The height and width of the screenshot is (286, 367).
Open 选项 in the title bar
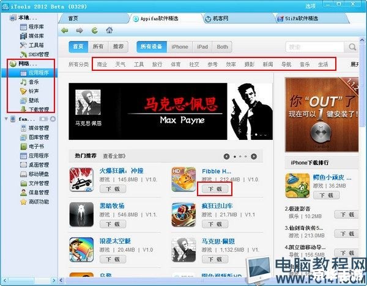(311, 6)
